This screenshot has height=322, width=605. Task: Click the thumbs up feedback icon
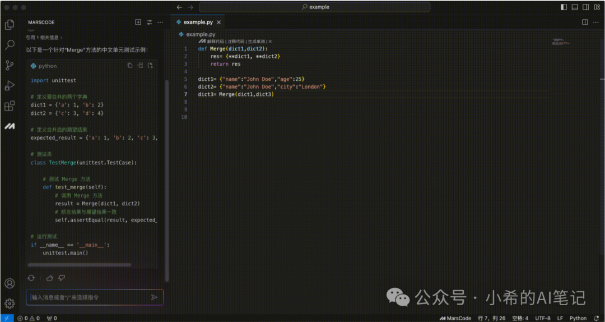[x=50, y=278]
